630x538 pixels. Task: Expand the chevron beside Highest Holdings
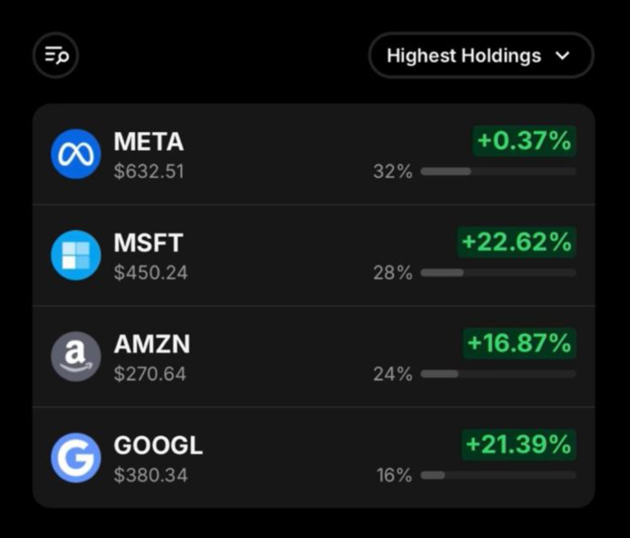click(x=562, y=56)
